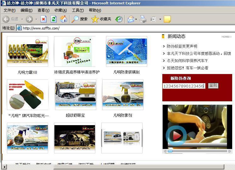Screen dimensions: 235x170
Task: Click 超级舒眼宝 title link
Action: (75, 115)
